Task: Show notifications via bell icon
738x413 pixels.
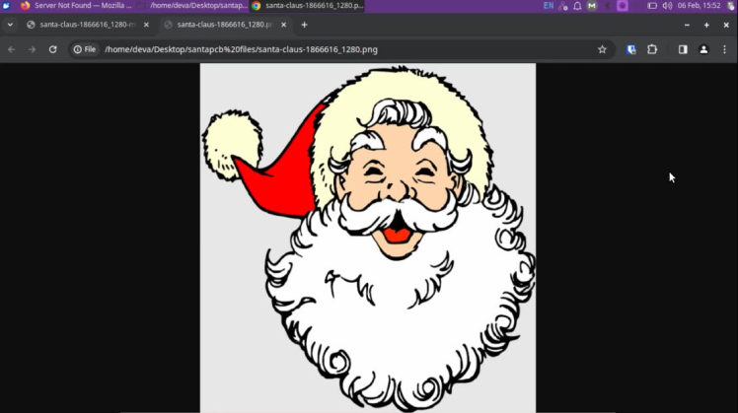Action: coord(577,6)
